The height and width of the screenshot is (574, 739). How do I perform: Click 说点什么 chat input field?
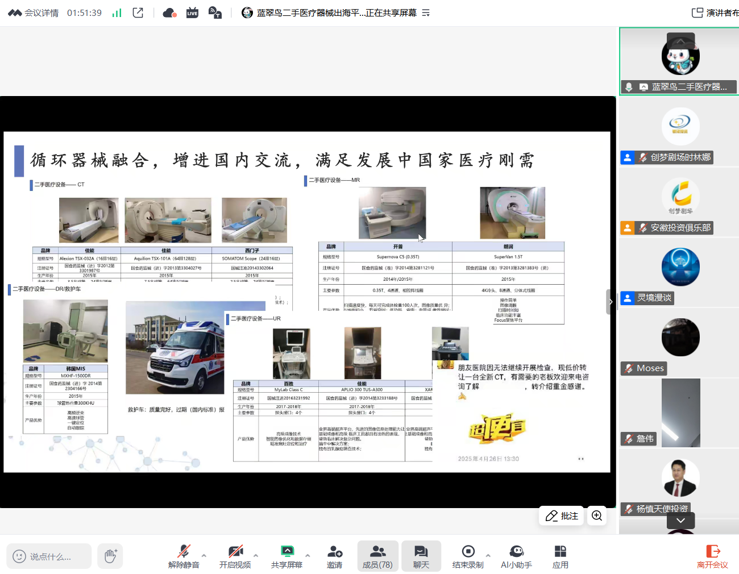(x=49, y=556)
